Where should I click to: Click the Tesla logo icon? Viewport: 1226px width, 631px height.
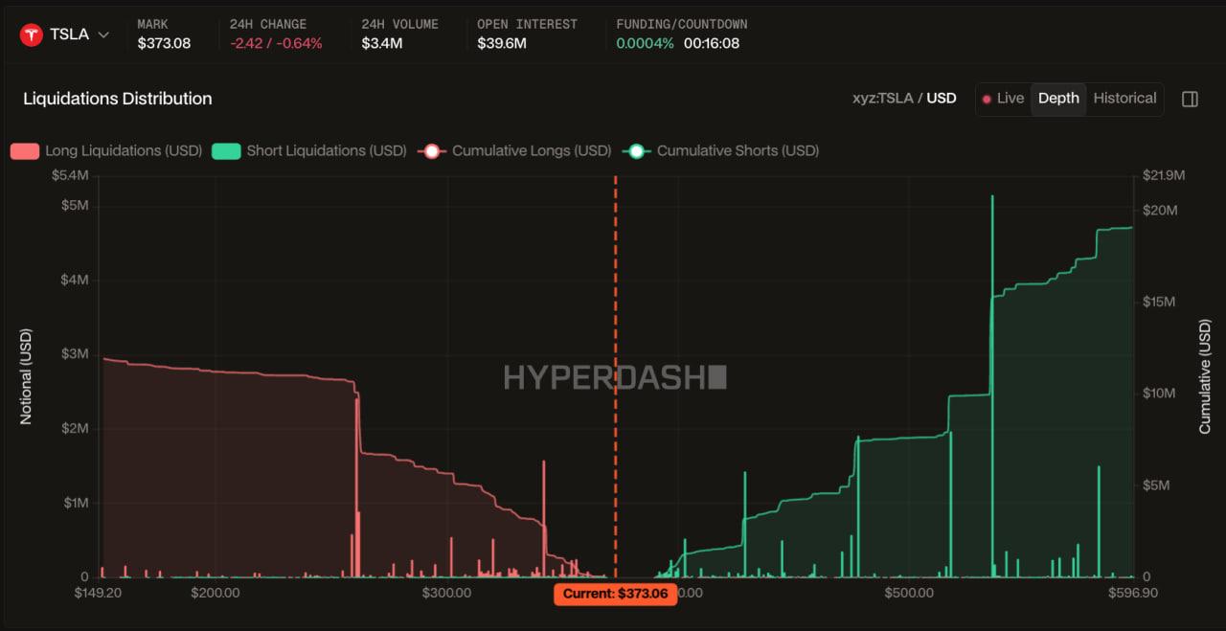[x=32, y=34]
